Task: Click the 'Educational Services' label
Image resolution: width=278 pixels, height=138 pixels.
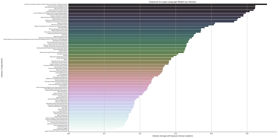Action: [61, 54]
